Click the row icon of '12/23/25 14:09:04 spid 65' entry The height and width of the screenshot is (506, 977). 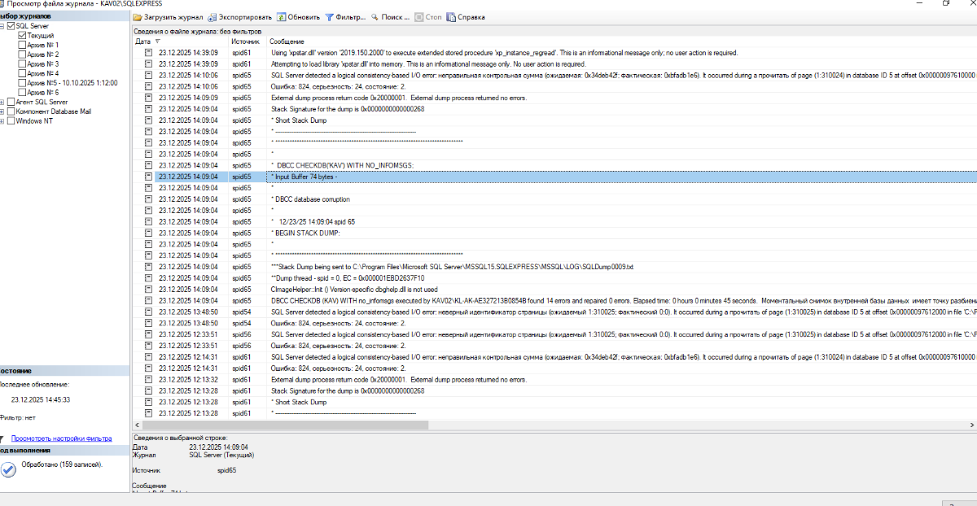point(149,221)
